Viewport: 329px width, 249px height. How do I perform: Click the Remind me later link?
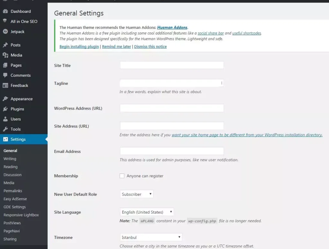tap(116, 47)
